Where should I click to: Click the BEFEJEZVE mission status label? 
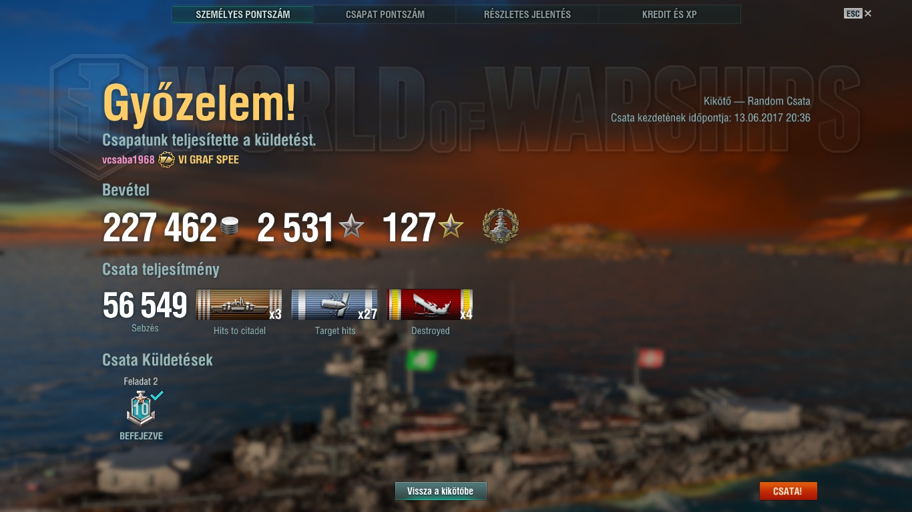pos(141,436)
